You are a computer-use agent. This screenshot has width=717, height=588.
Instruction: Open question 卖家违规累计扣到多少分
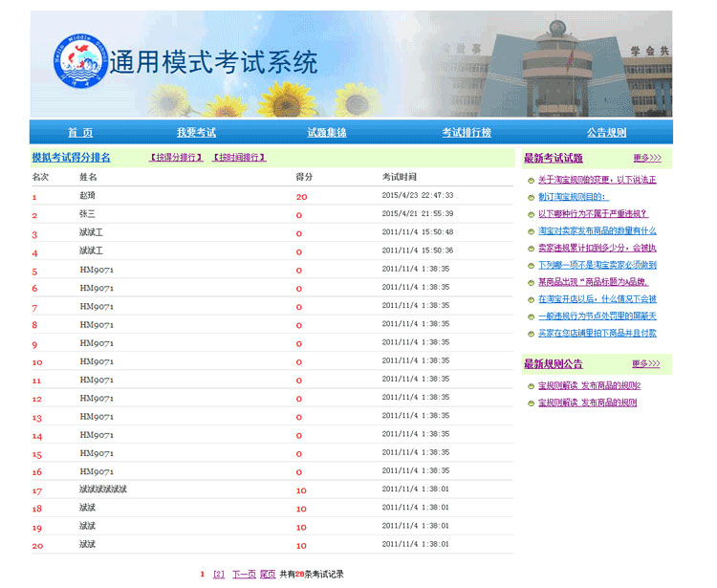pos(597,249)
